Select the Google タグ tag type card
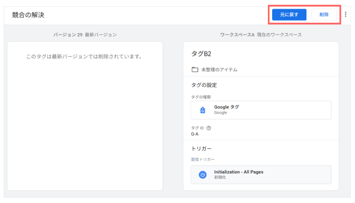The width and height of the screenshot is (355, 203). click(x=261, y=110)
